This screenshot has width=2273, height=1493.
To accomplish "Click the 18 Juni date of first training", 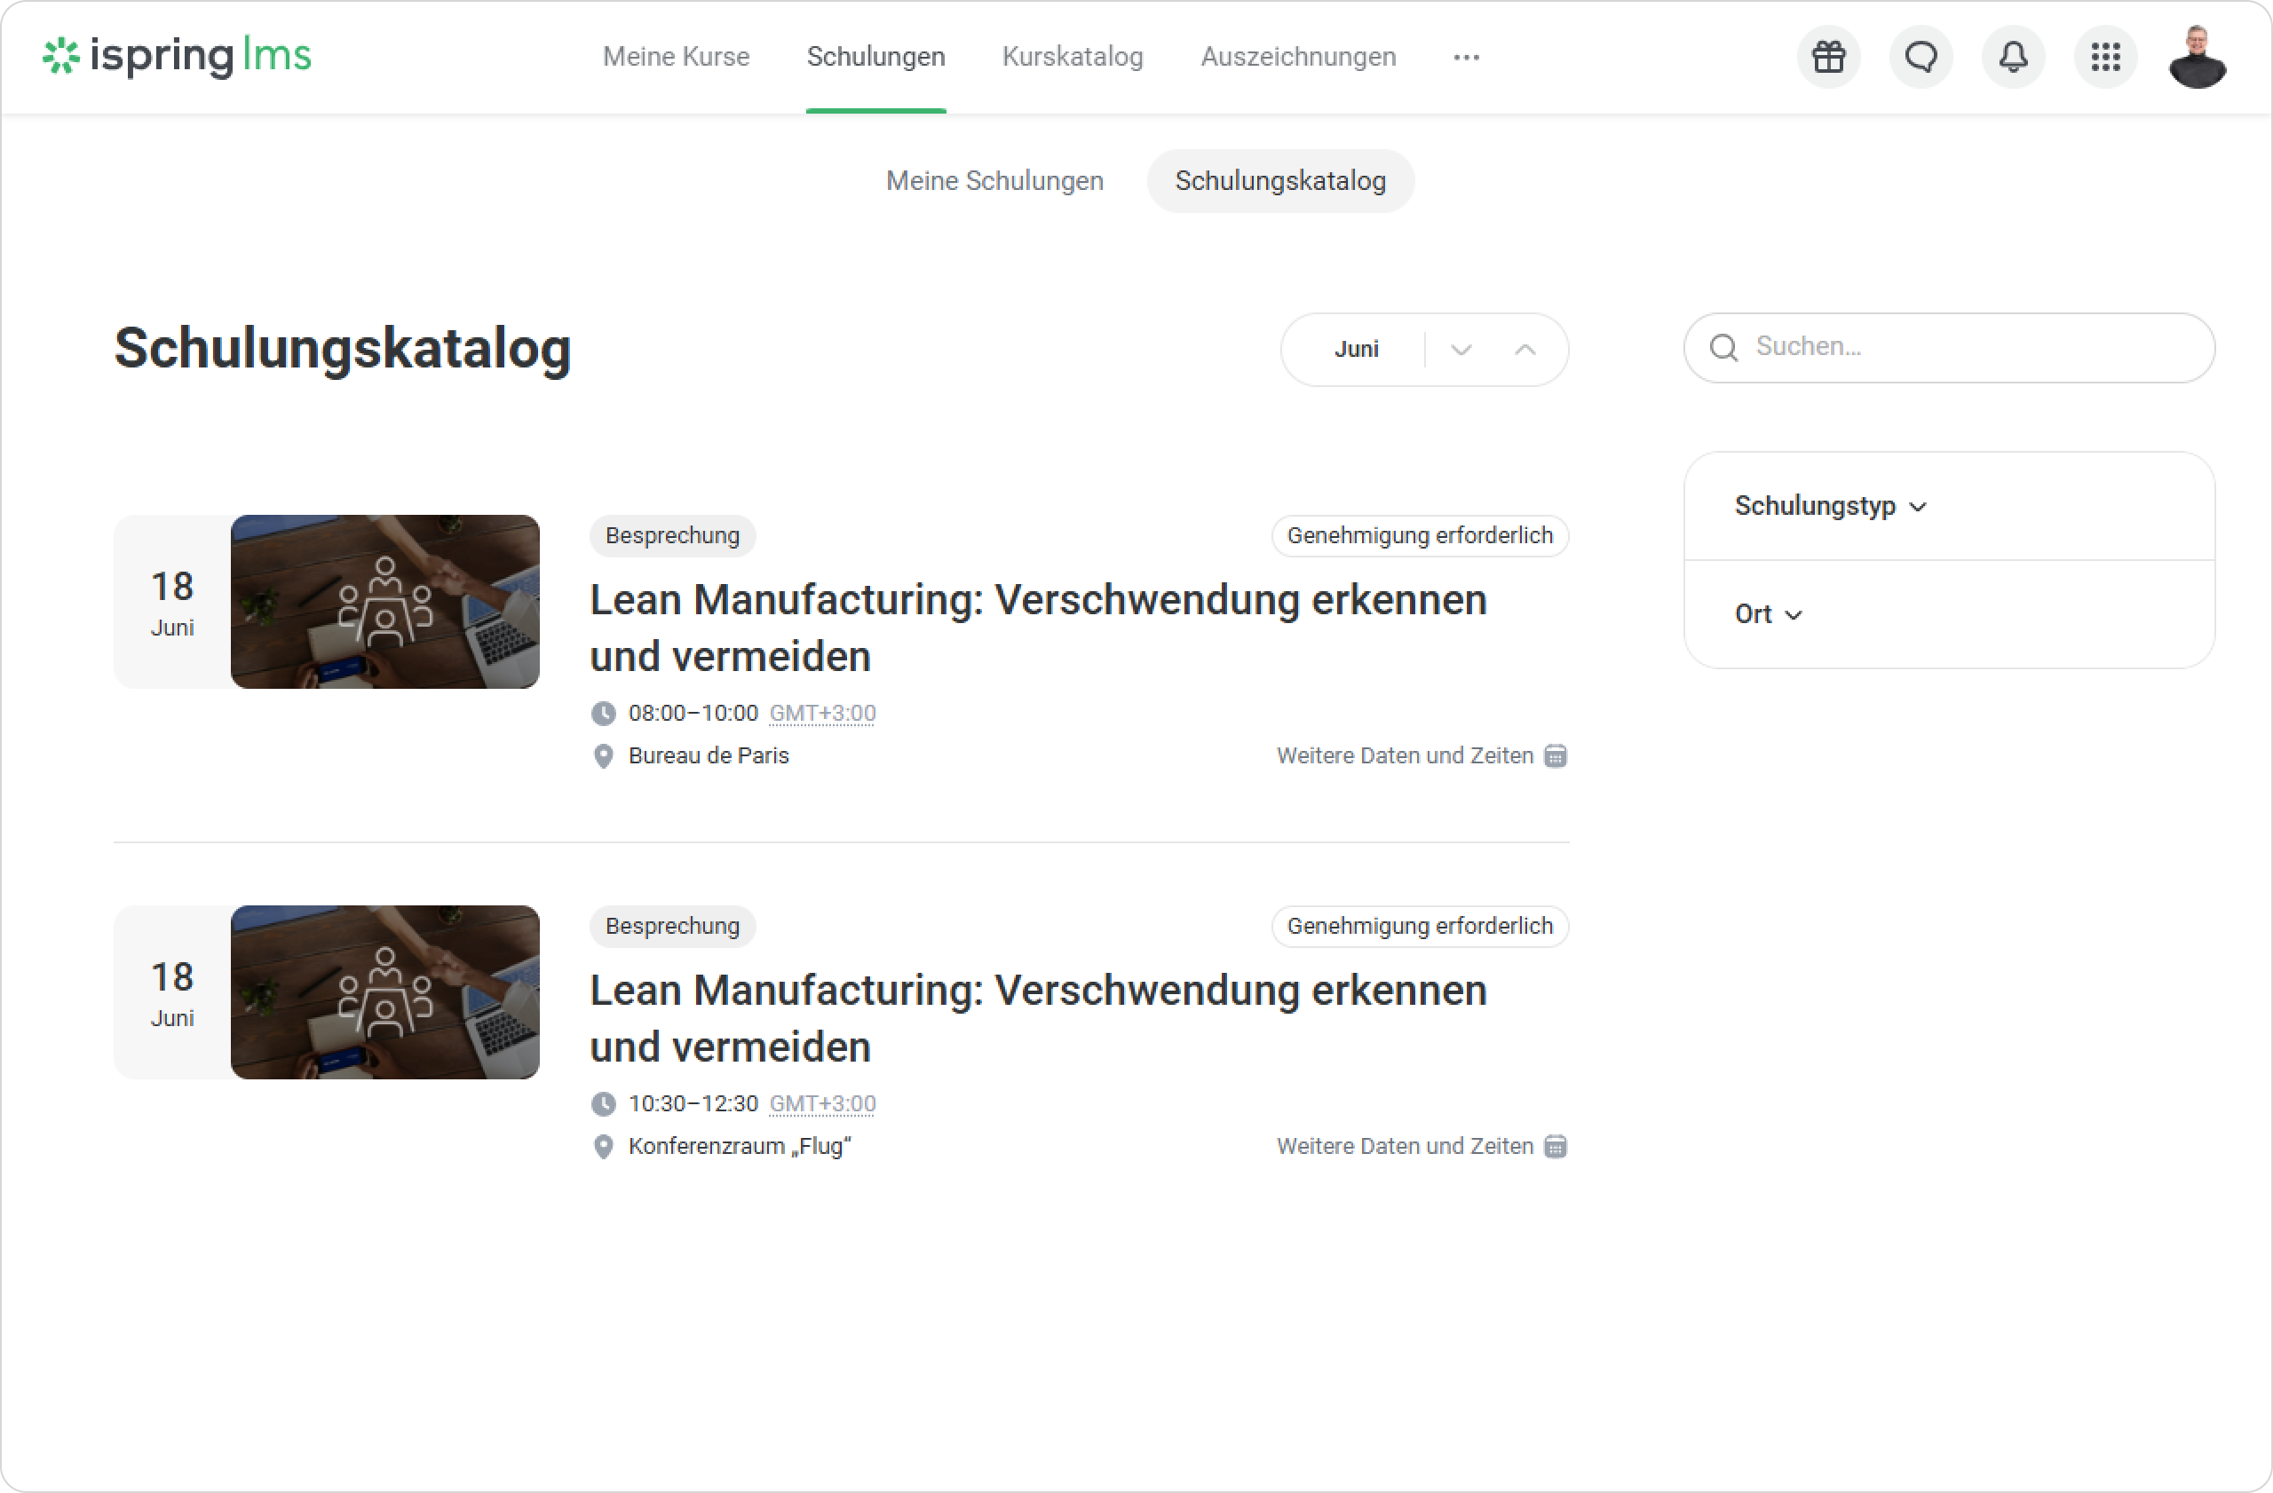I will coord(172,602).
